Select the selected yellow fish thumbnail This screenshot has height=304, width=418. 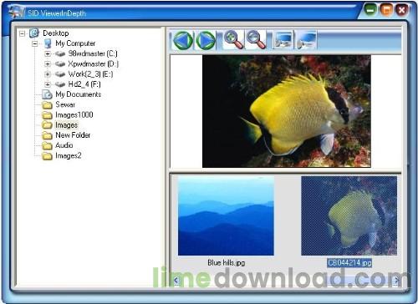(x=349, y=215)
